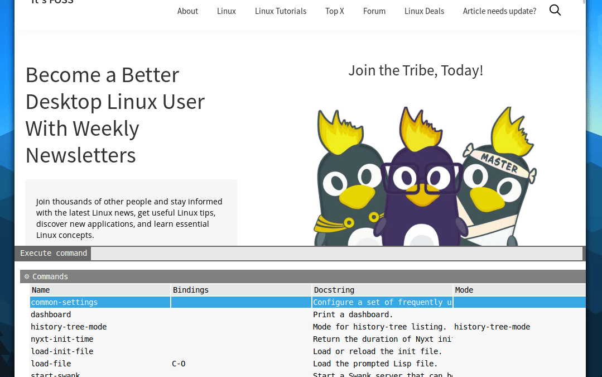This screenshot has width=602, height=377.
Task: Click 'Mode for history-tree listing.' docstring
Action: [x=379, y=327]
